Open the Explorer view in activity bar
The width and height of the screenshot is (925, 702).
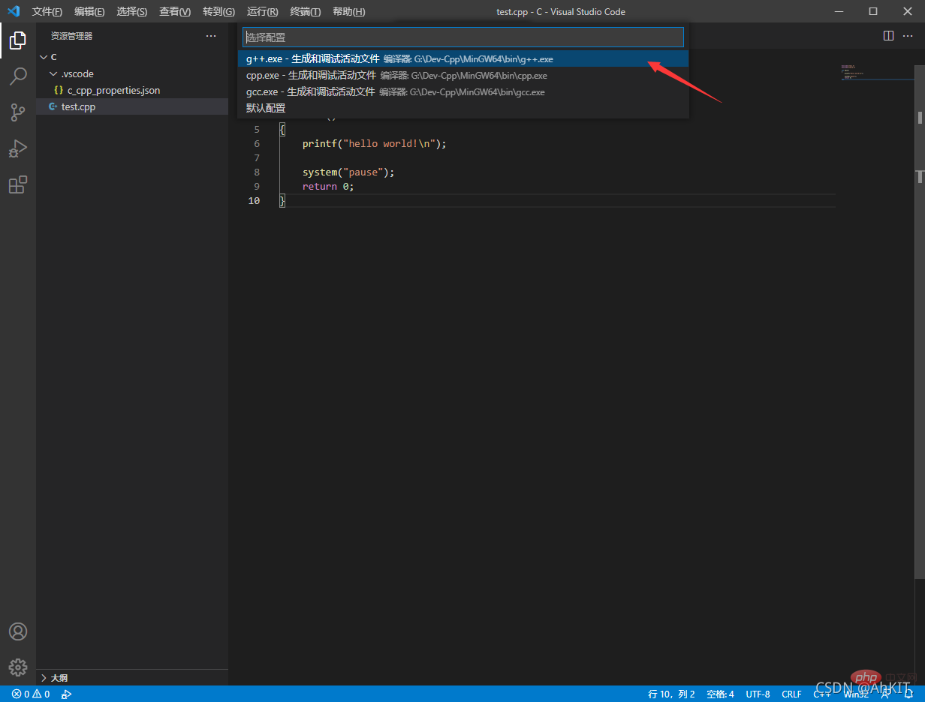[x=18, y=40]
